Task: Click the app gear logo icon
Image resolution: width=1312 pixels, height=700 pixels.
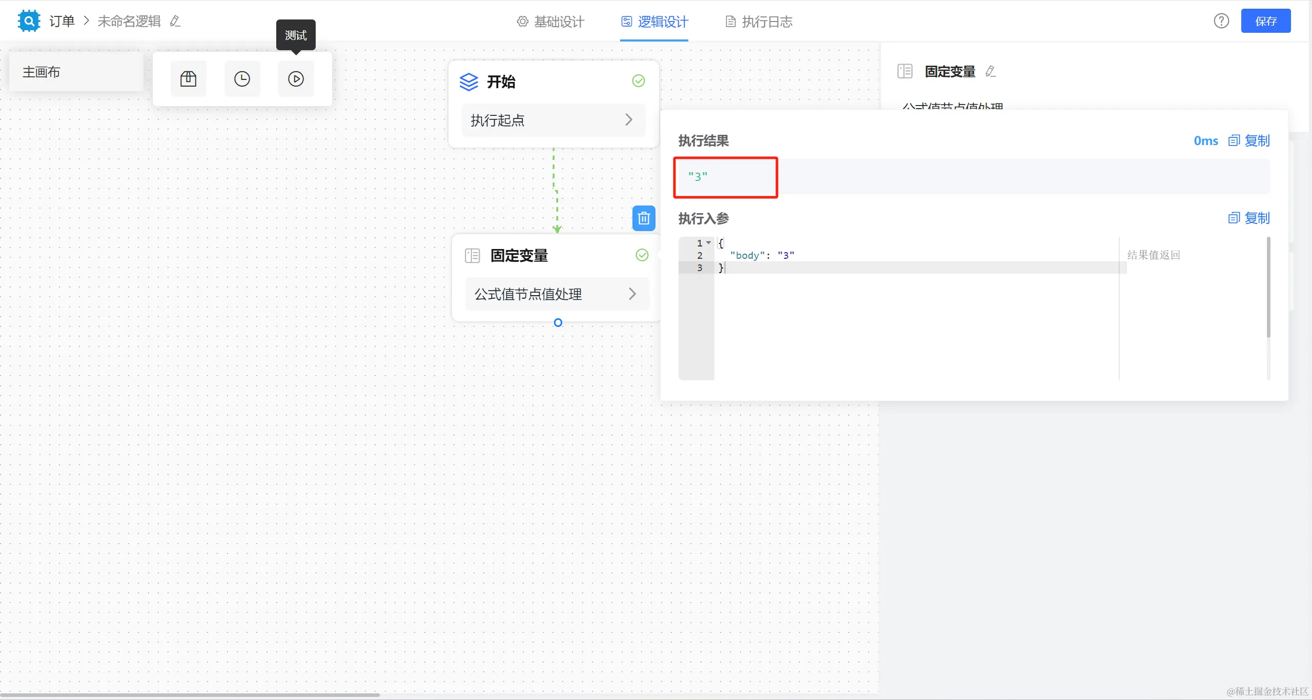Action: [29, 21]
